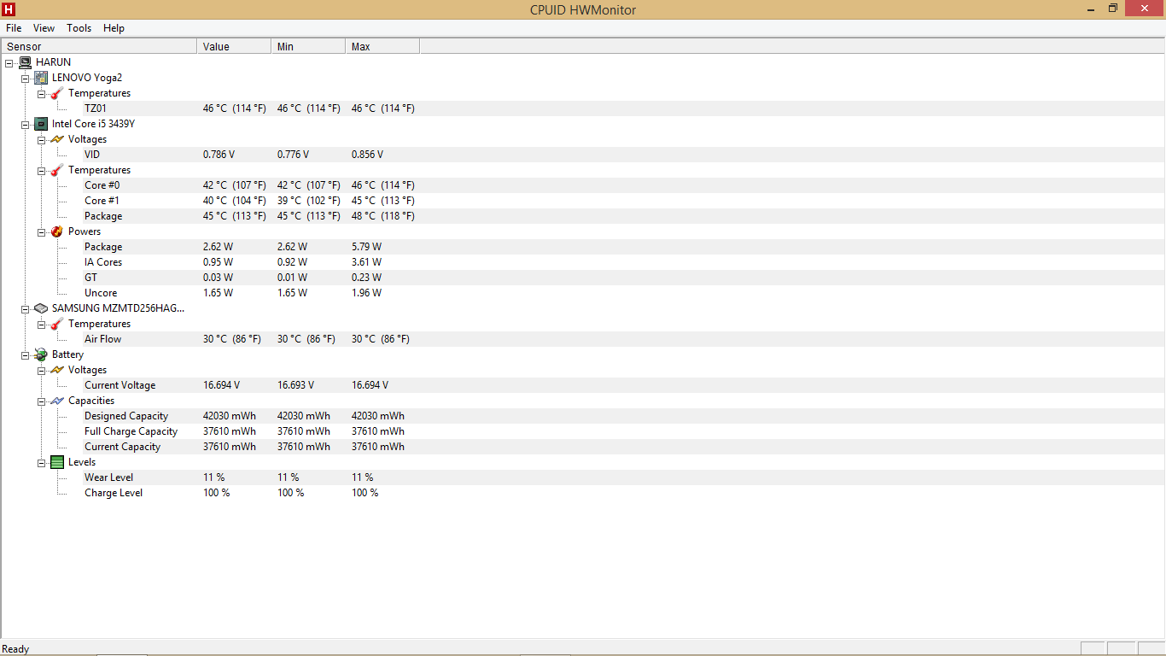Click the SAMSUNG drive icon
This screenshot has height=656, width=1166.
click(x=41, y=308)
